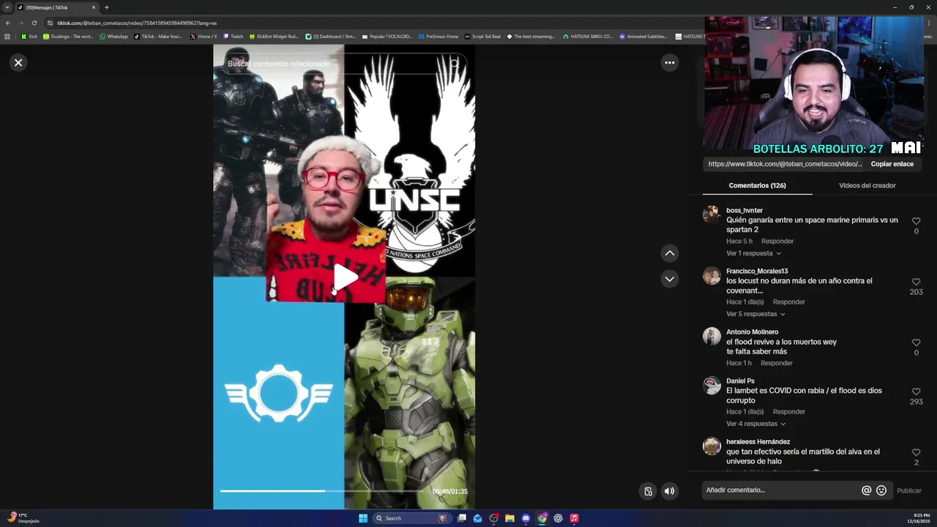This screenshot has height=527, width=937.
Task: Like Antonio Molinero's comment
Action: 916,343
